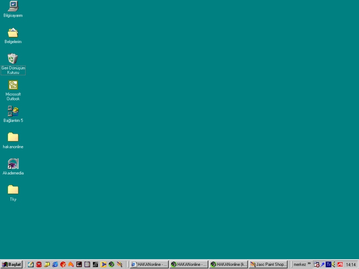Image resolution: width=359 pixels, height=269 pixels.
Task: Click the Show Desktop quick launch icon
Action: point(31,265)
